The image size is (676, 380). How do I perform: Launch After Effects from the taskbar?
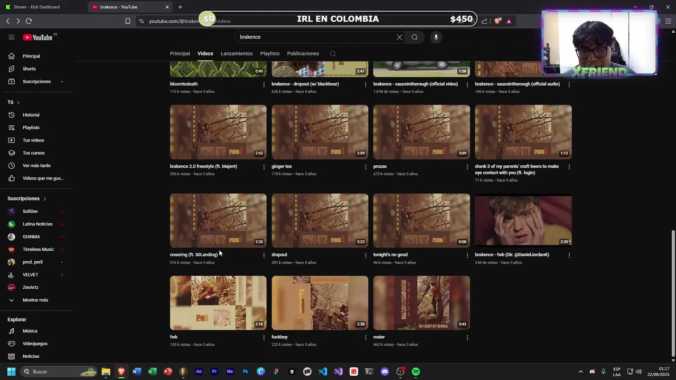pos(199,372)
